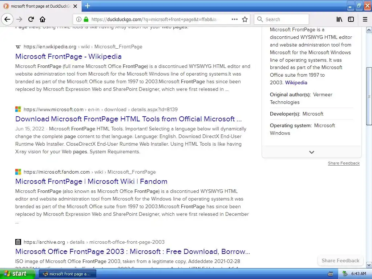Click https://www.microsoft.com result URL
372x279 pixels.
53,109
